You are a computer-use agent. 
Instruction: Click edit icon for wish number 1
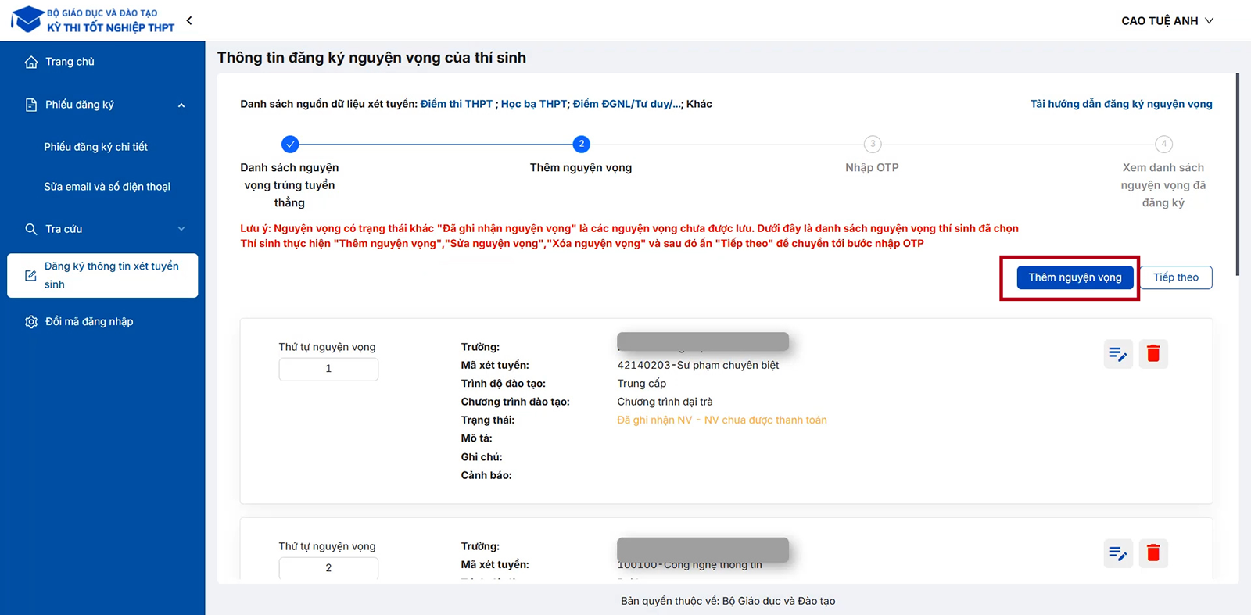tap(1118, 354)
